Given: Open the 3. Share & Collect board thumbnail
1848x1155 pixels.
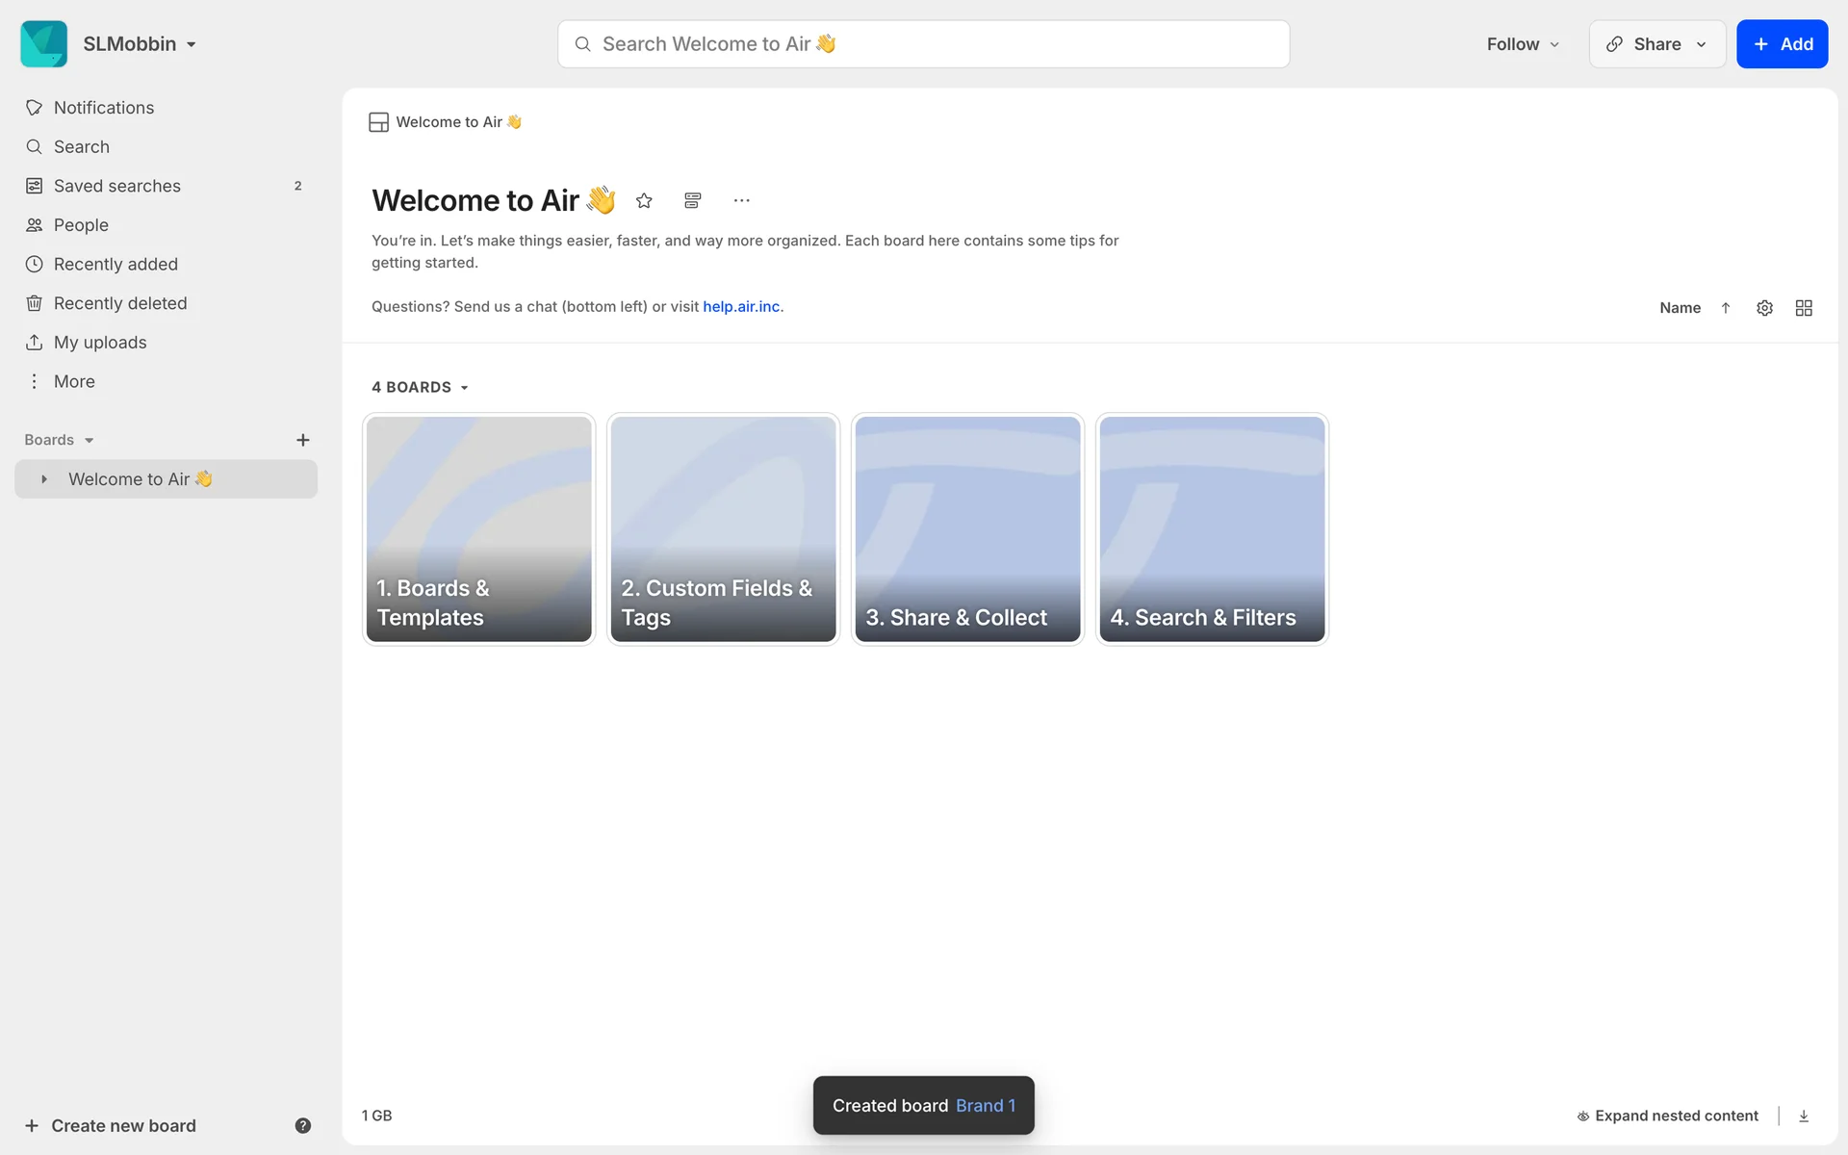Looking at the screenshot, I should tap(967, 528).
